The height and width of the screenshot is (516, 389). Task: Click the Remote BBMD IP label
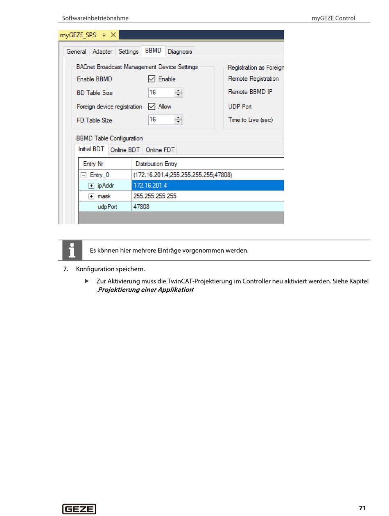click(x=250, y=92)
